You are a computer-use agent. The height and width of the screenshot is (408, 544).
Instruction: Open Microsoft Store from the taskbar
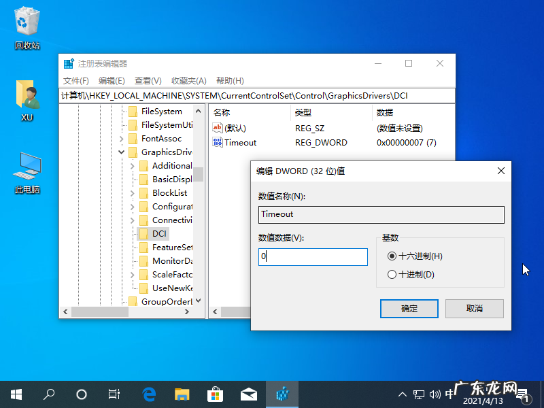tap(215, 394)
